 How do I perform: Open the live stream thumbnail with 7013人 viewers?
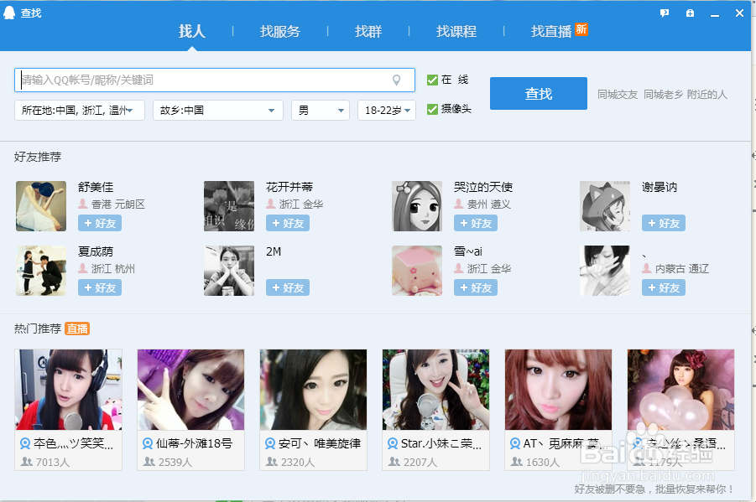tap(69, 390)
